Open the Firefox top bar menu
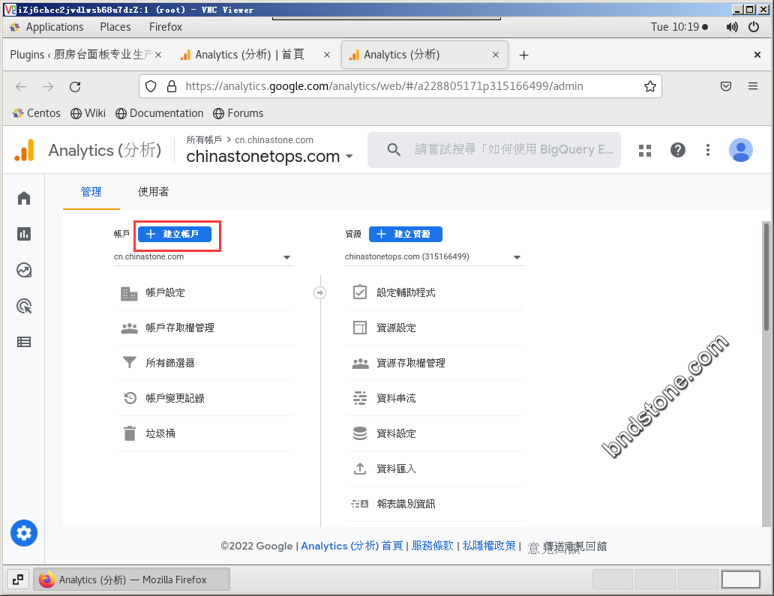Viewport: 774px width, 596px height. tap(166, 27)
